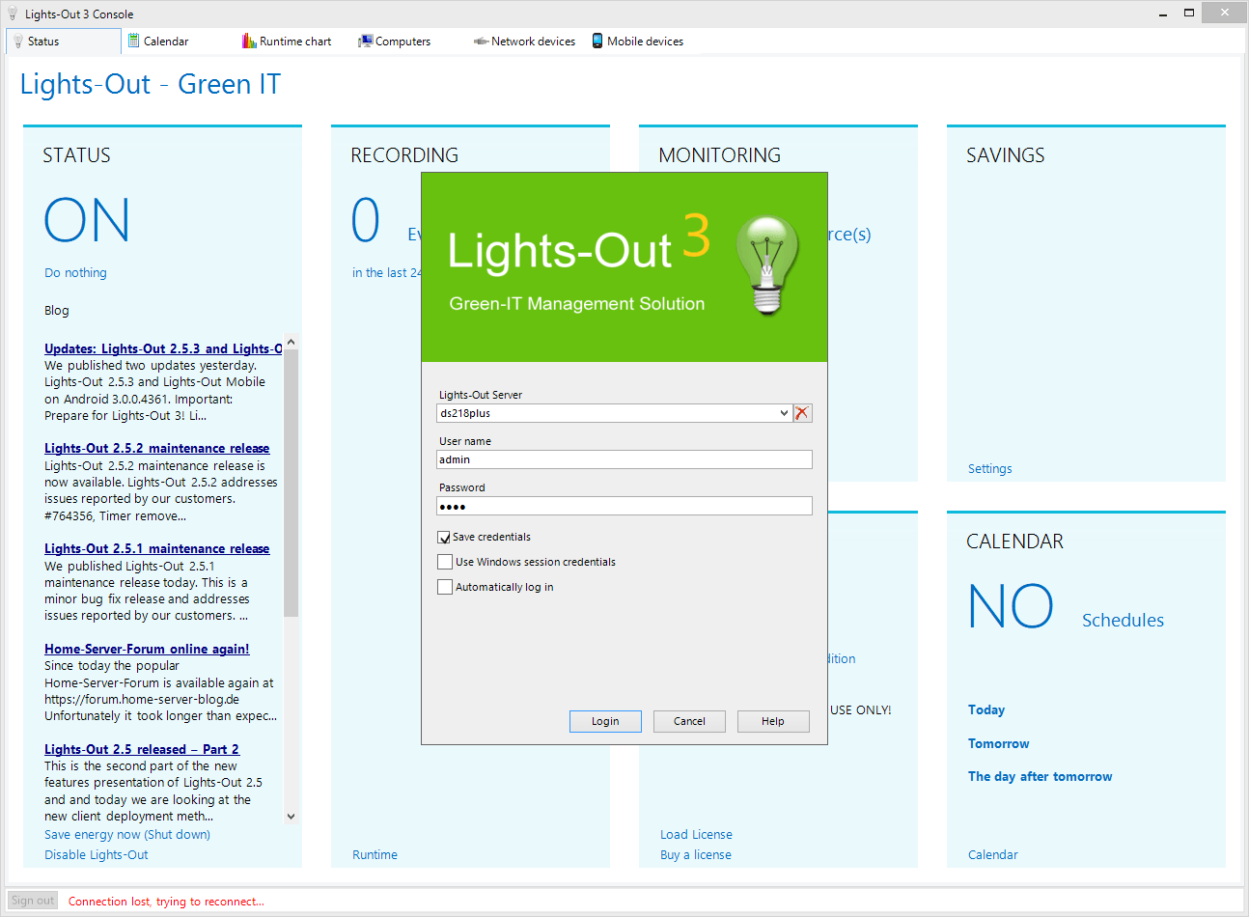This screenshot has height=917, width=1249.
Task: Click the Network devices tab icon
Action: click(x=481, y=42)
